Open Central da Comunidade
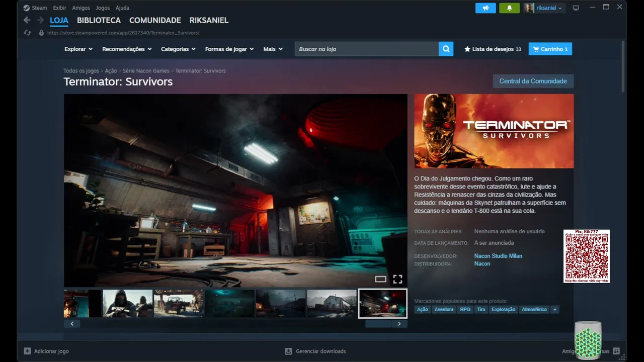 click(x=533, y=81)
